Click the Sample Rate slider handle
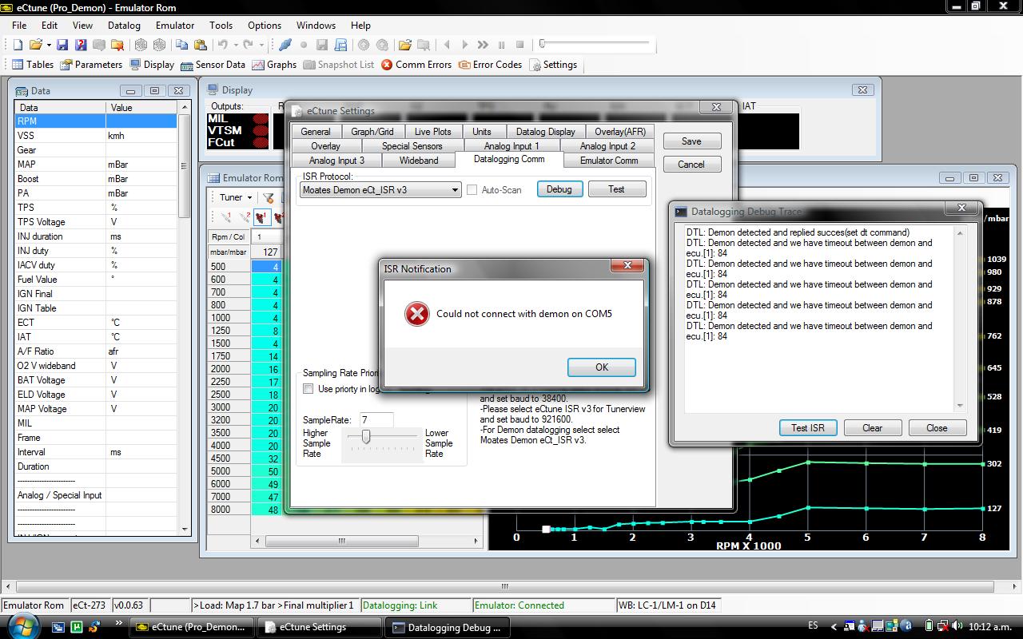This screenshot has width=1023, height=639. pos(366,437)
